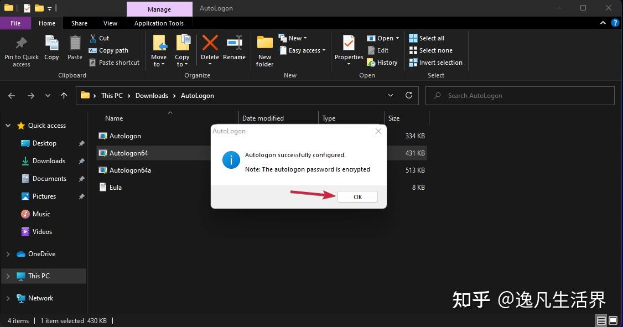Click OK to confirm Autologon configuration

tap(357, 196)
